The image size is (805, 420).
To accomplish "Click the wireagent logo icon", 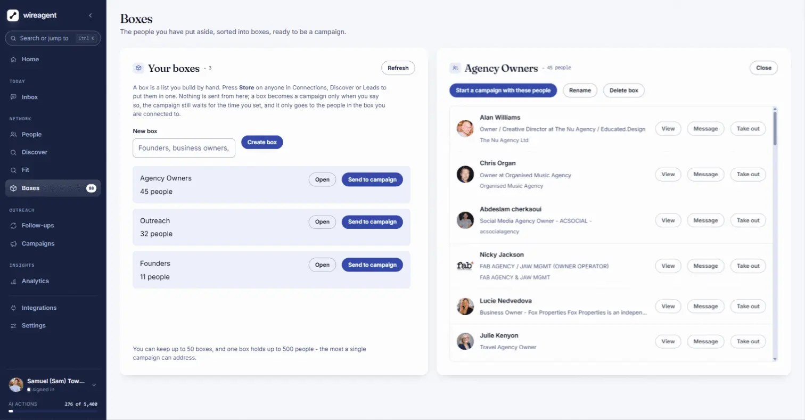I will coord(13,15).
